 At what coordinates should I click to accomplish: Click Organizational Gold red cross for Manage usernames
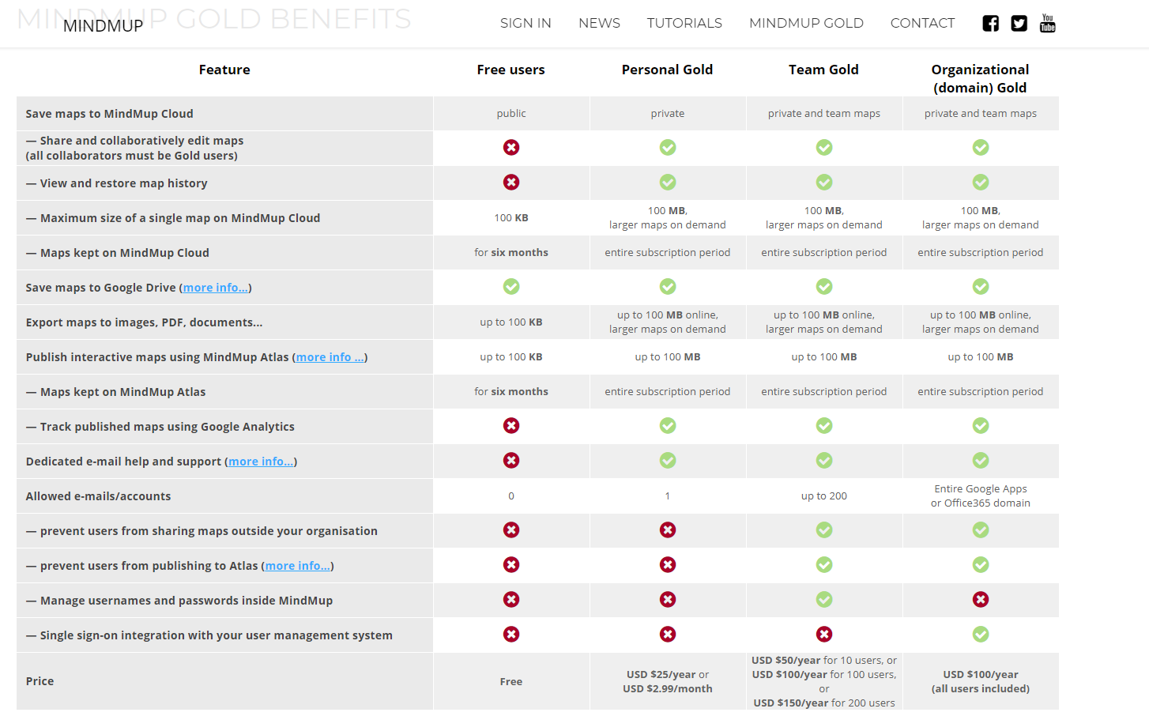click(981, 600)
